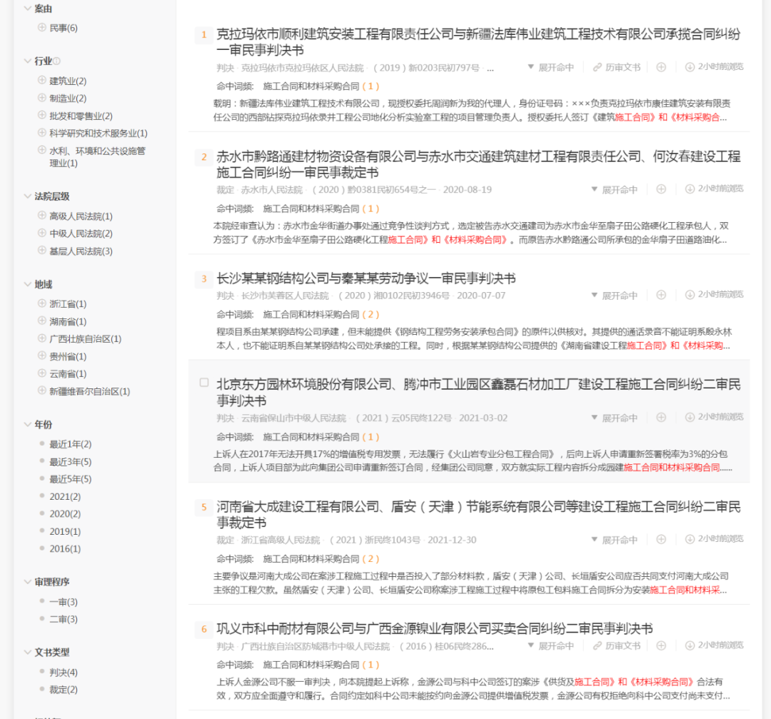
Task: Click the link icon beside 历审文书 on result 6
Action: (597, 645)
